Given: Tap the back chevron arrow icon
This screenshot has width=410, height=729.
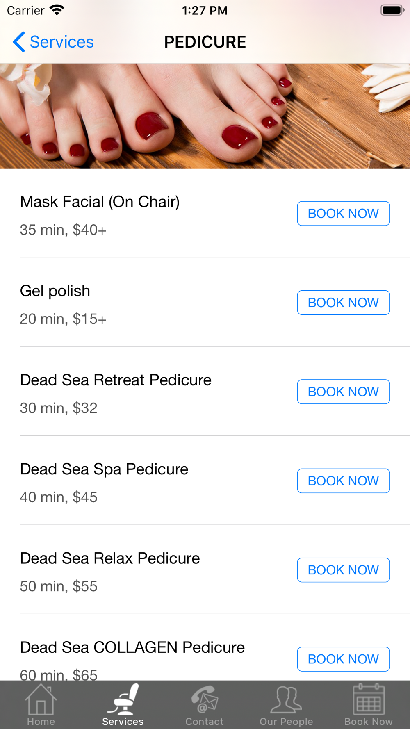Looking at the screenshot, I should [x=19, y=42].
